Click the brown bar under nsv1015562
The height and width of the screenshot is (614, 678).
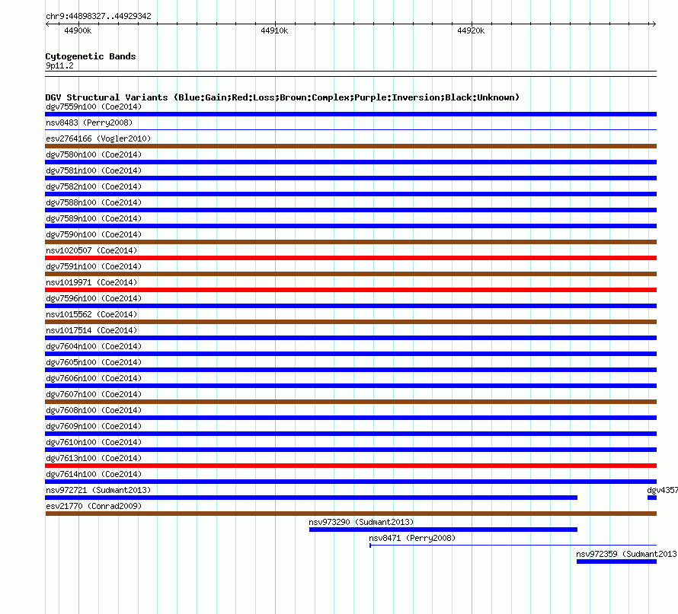pos(350,322)
